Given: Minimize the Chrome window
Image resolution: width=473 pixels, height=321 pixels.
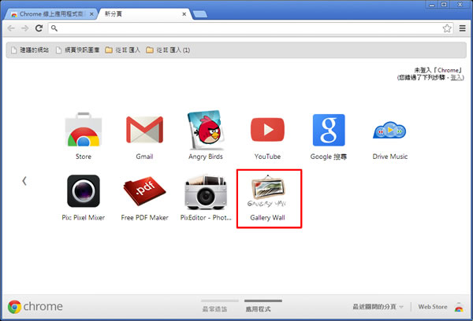Looking at the screenshot, I should [432, 4].
